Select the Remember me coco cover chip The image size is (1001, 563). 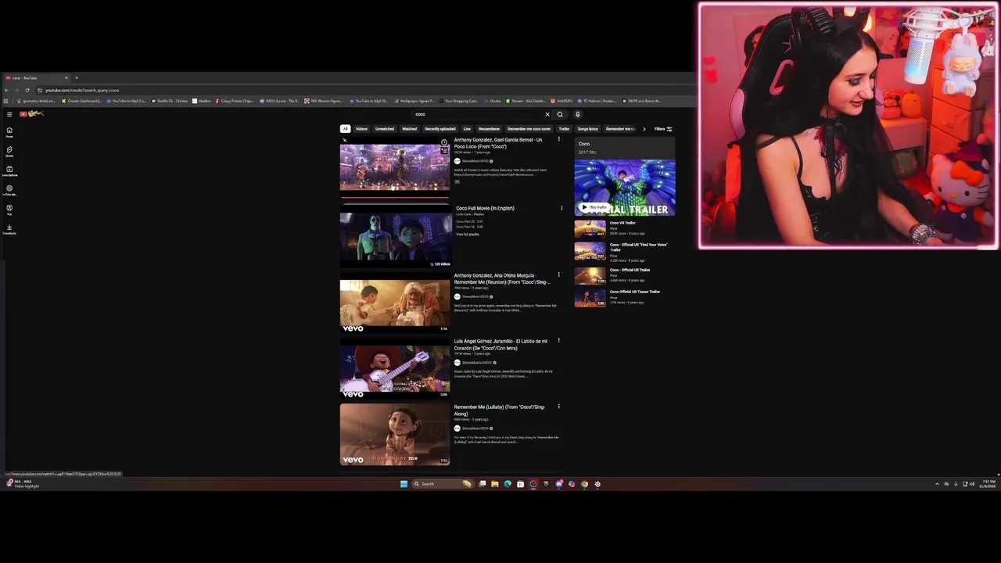point(529,129)
